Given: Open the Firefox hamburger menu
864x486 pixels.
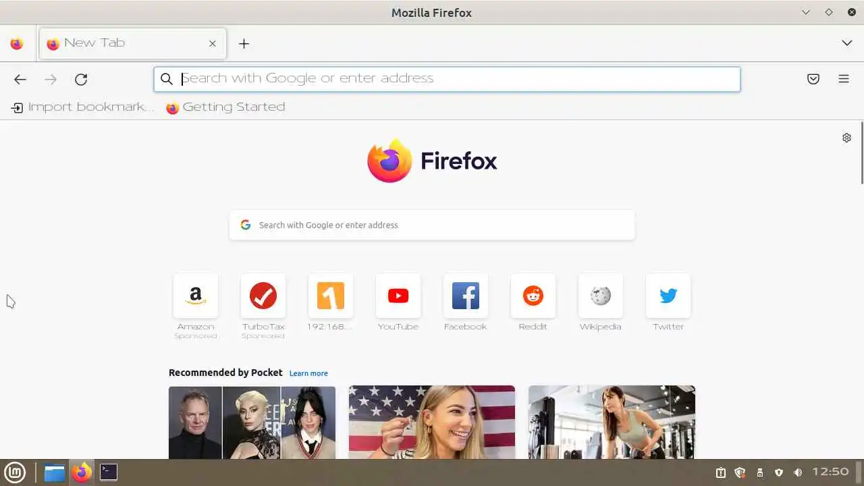Looking at the screenshot, I should (x=844, y=79).
